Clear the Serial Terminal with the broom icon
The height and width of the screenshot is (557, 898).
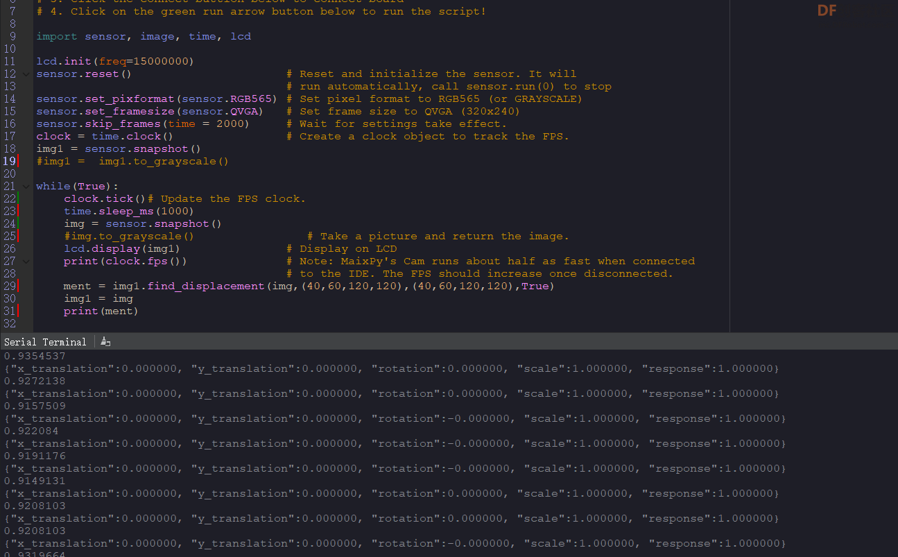click(105, 342)
